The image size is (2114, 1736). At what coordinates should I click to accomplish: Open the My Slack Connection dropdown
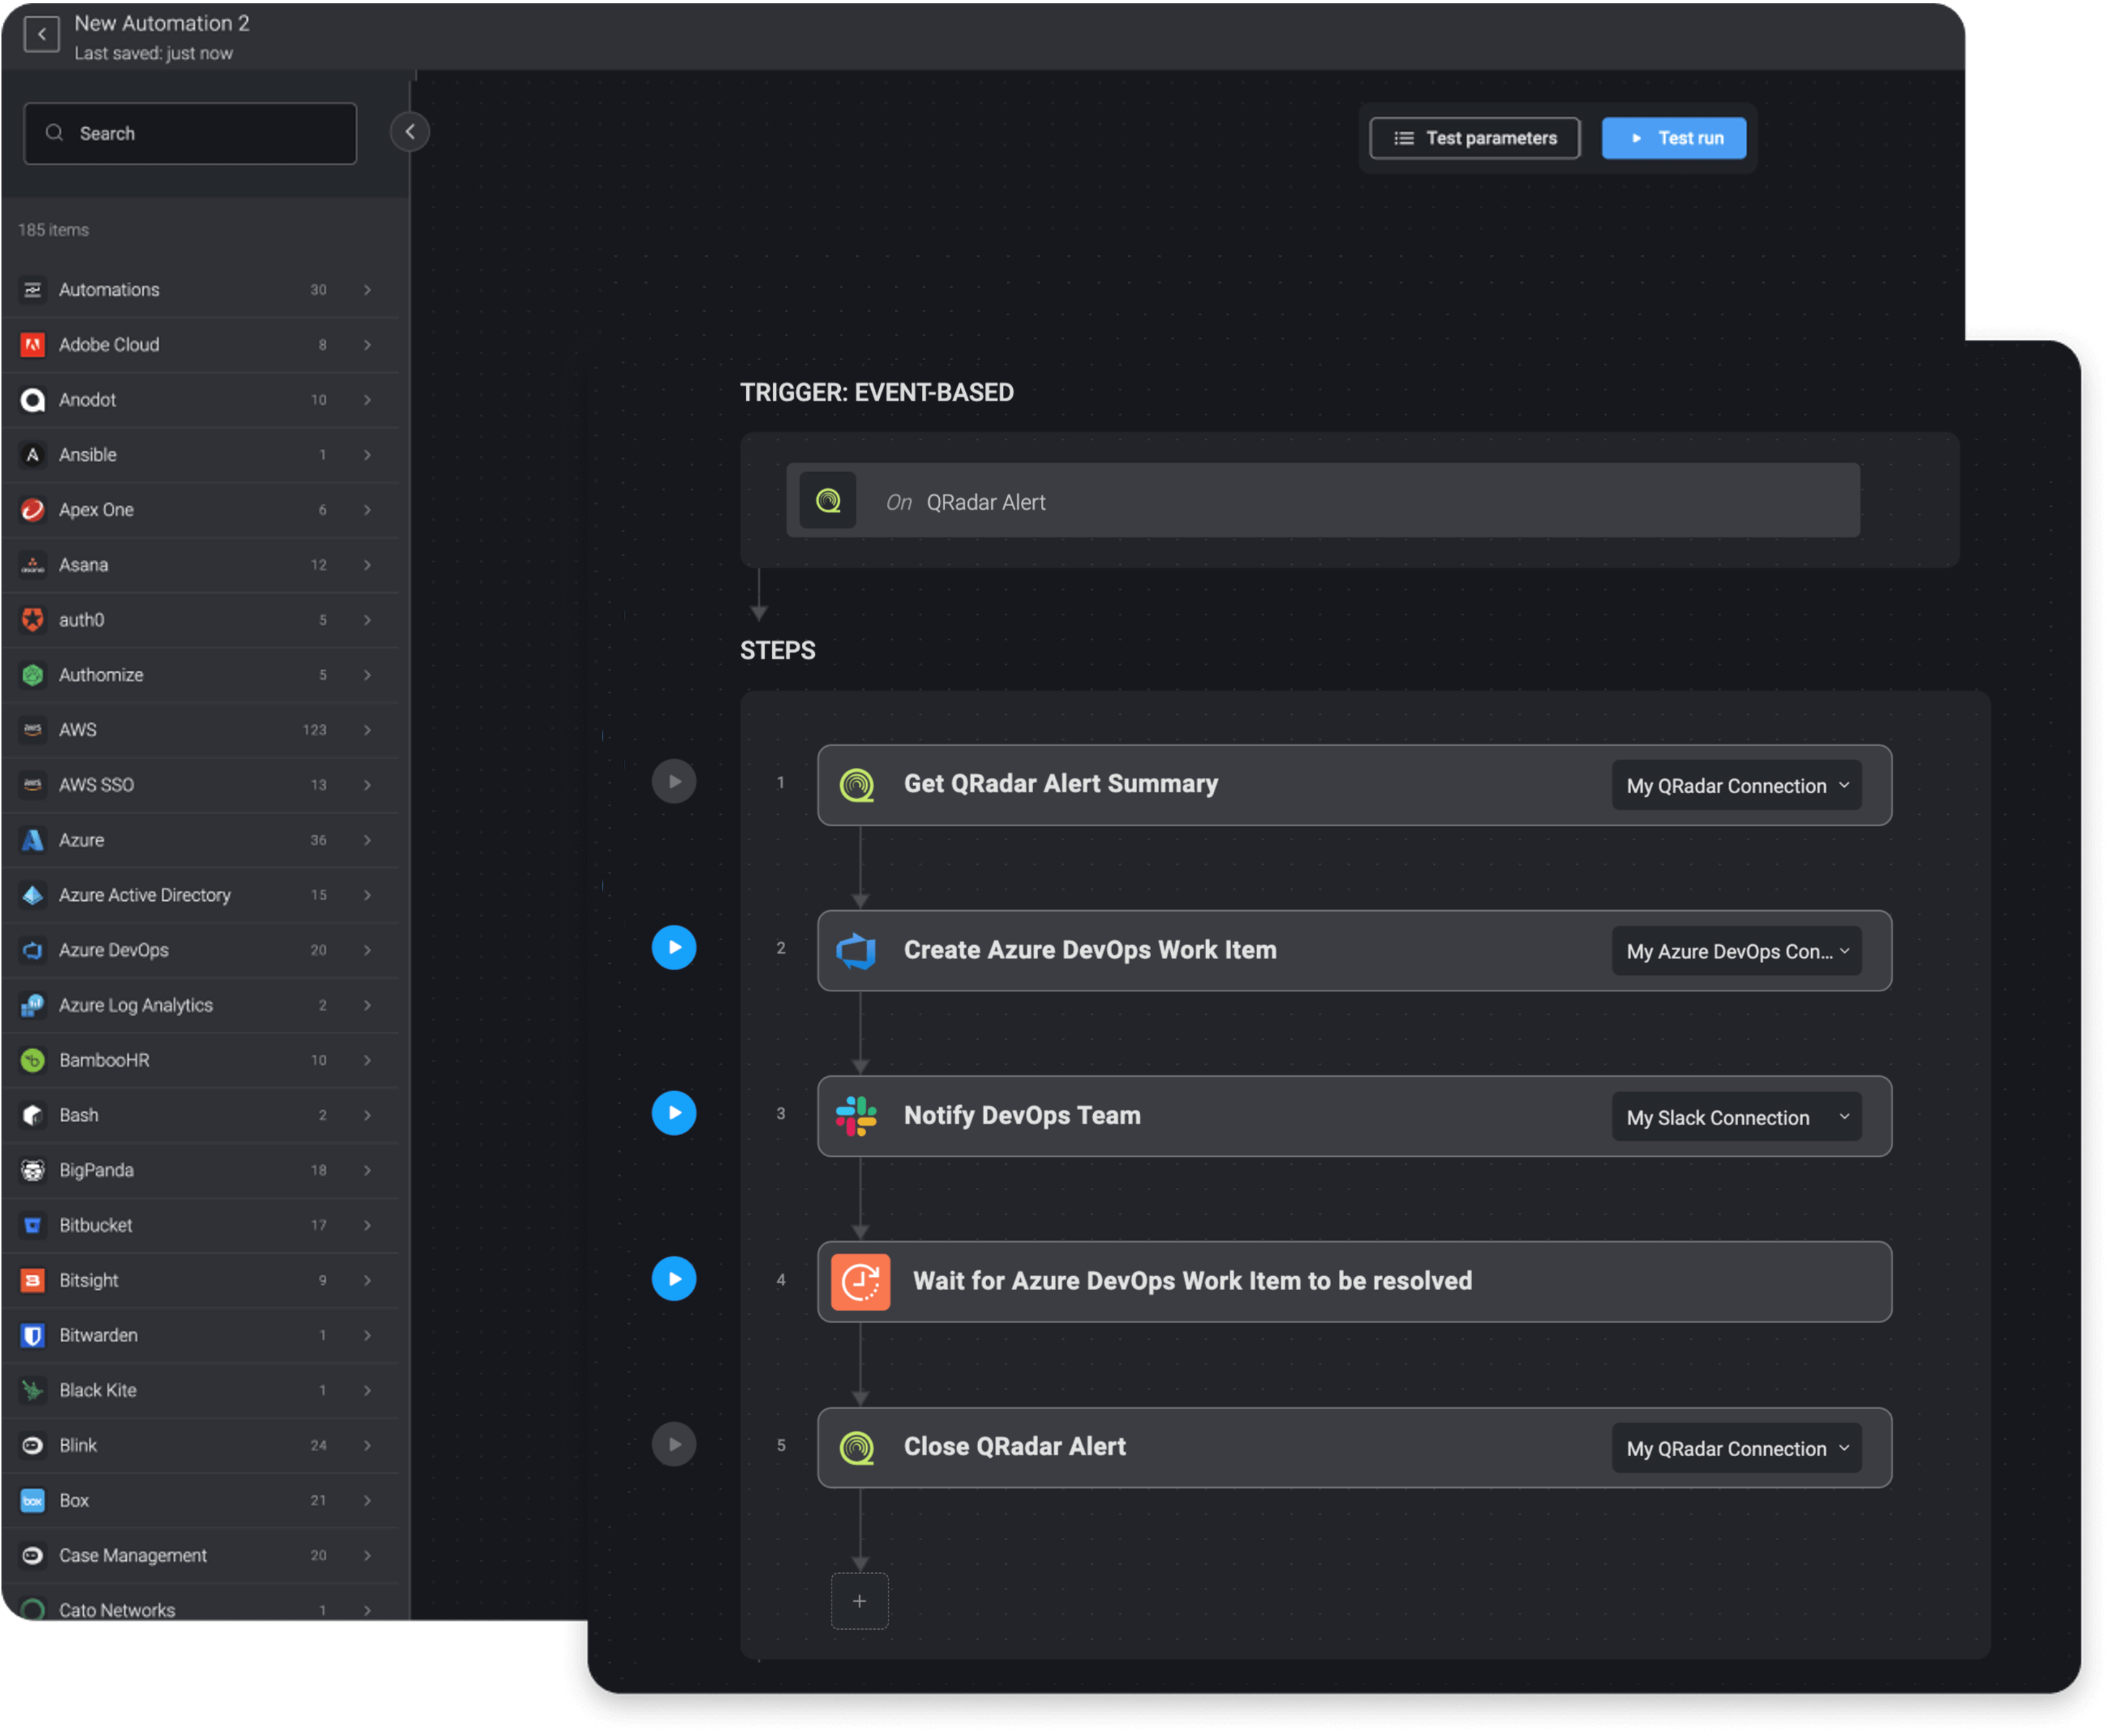tap(1736, 1117)
